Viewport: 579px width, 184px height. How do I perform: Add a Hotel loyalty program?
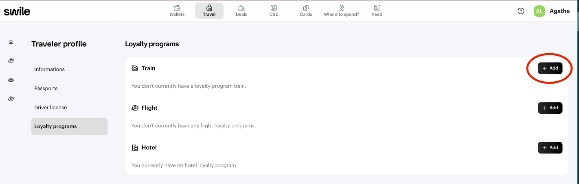coord(550,147)
